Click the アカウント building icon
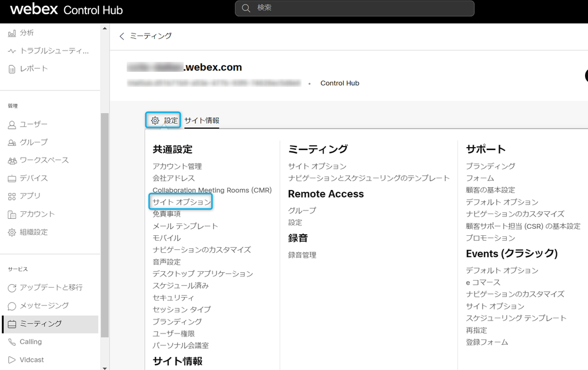The height and width of the screenshot is (370, 588). 12,215
